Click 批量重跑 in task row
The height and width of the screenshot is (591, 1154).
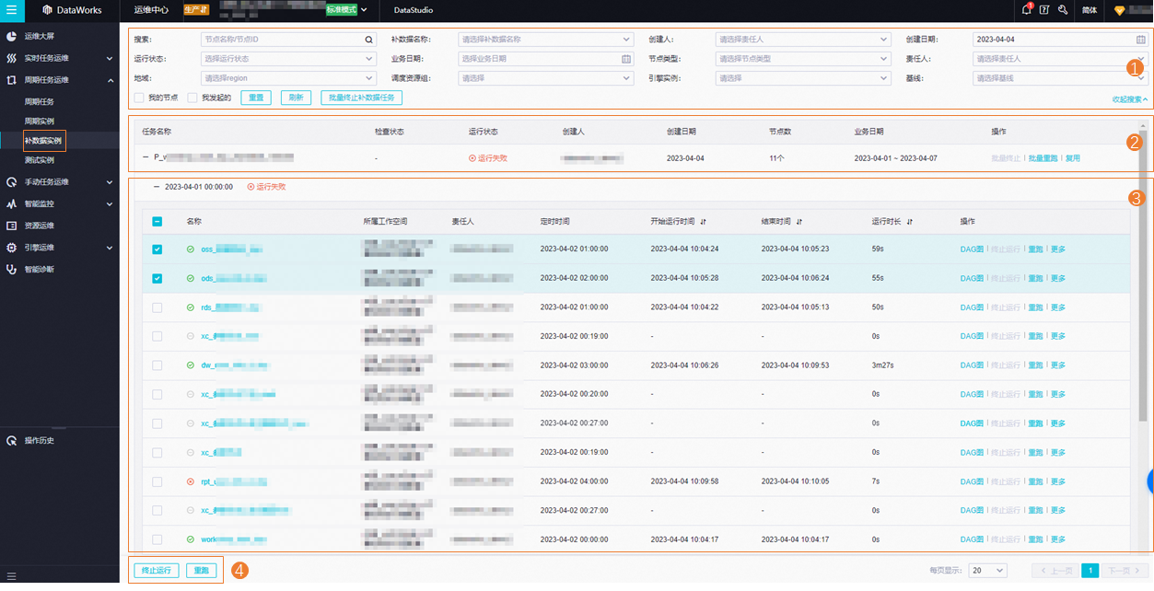coord(1044,158)
